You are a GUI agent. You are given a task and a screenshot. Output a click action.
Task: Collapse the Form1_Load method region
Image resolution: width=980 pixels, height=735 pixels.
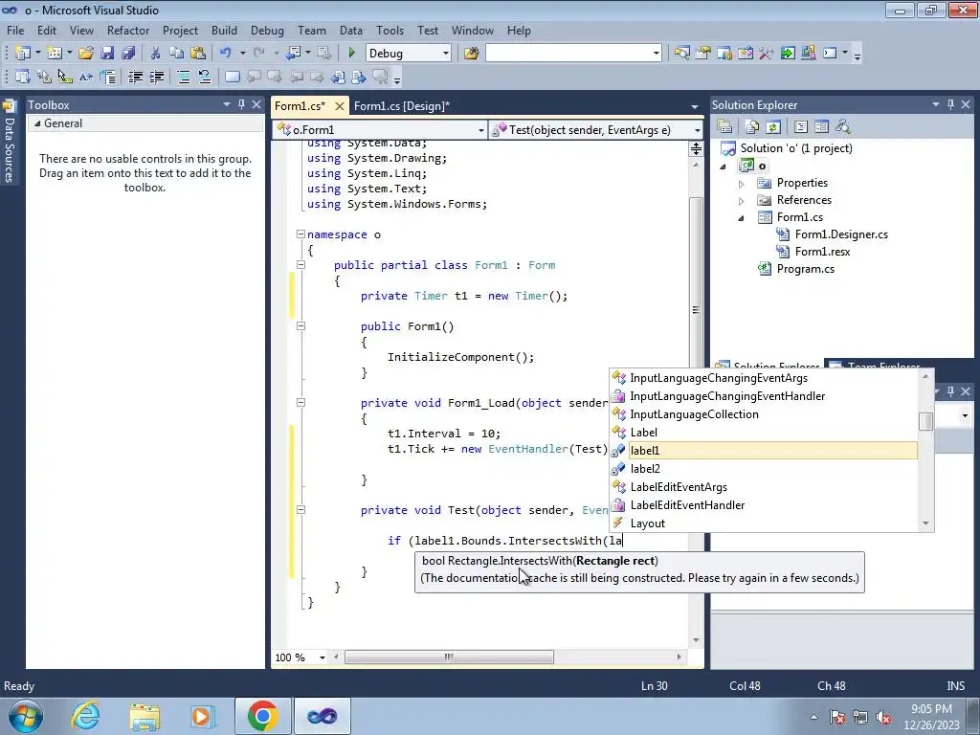(x=301, y=403)
